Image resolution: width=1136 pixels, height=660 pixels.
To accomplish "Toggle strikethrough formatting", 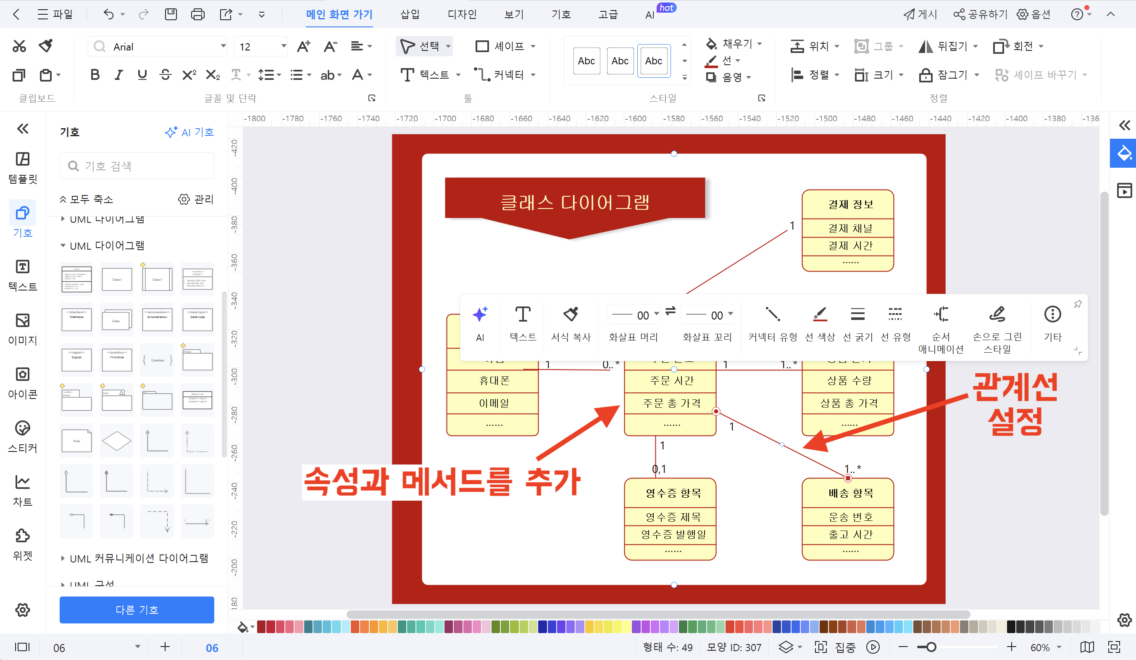I will coord(166,75).
